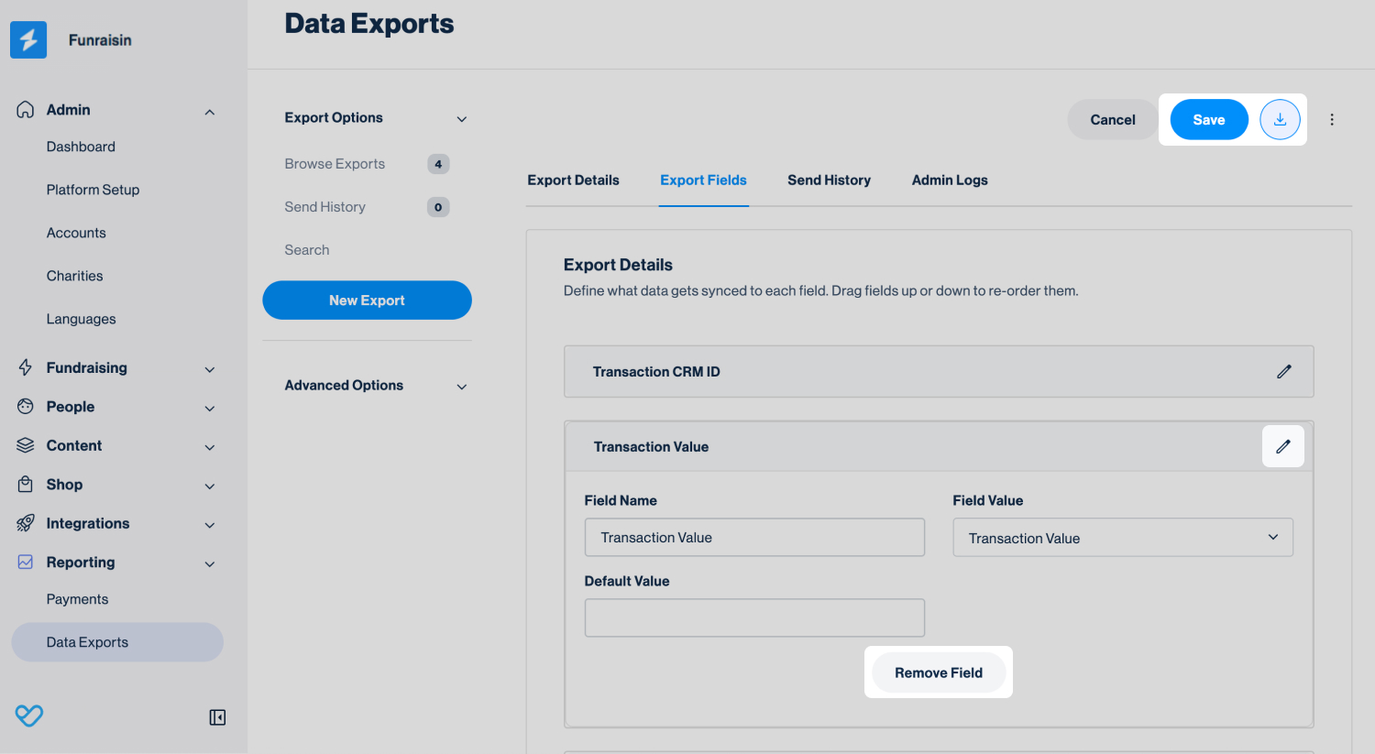
Task: Click the empty Default Value input
Action: [x=754, y=617]
